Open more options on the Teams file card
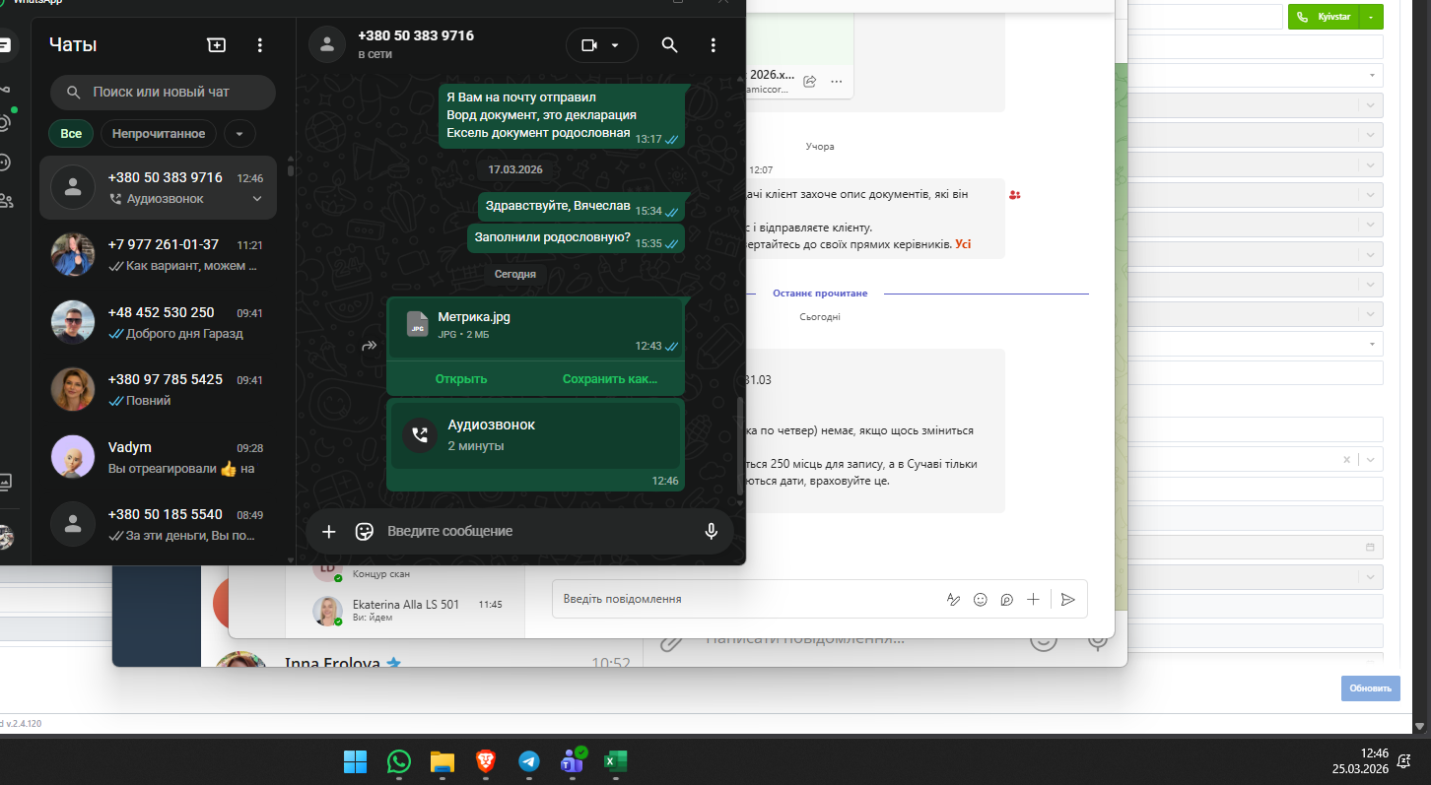 point(837,81)
